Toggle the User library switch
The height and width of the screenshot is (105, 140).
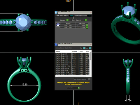tap(90, 48)
